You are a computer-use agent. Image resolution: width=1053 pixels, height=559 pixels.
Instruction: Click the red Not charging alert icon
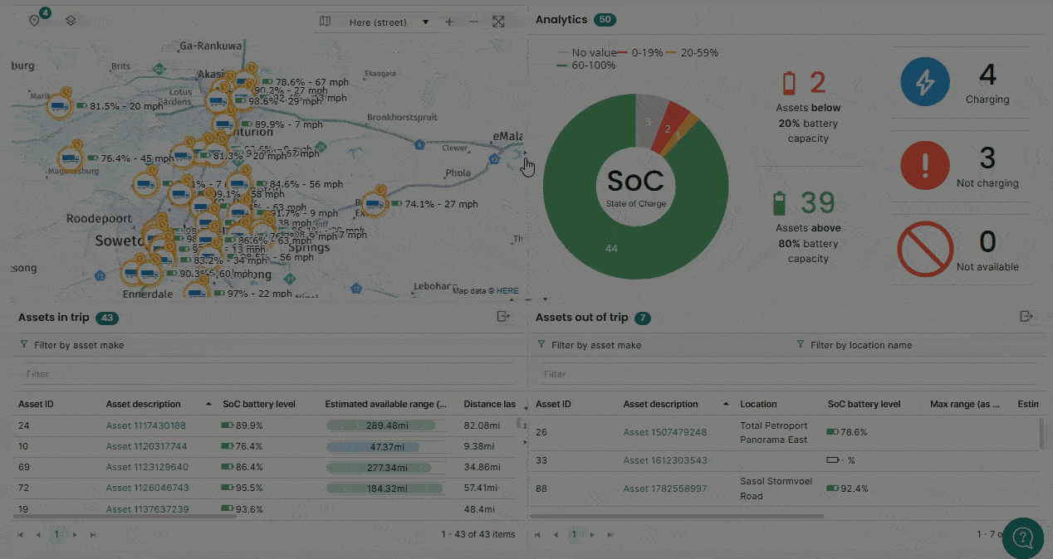coord(925,165)
